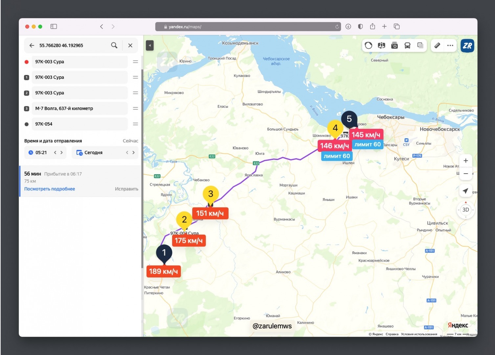Advance departure time with the right chevron

[x=61, y=153]
